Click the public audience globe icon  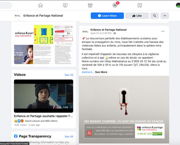(115, 33)
